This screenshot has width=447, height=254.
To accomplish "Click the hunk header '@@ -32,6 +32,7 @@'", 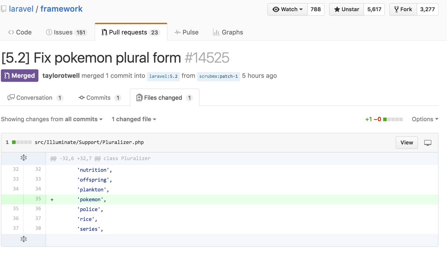I will pyautogui.click(x=101, y=159).
